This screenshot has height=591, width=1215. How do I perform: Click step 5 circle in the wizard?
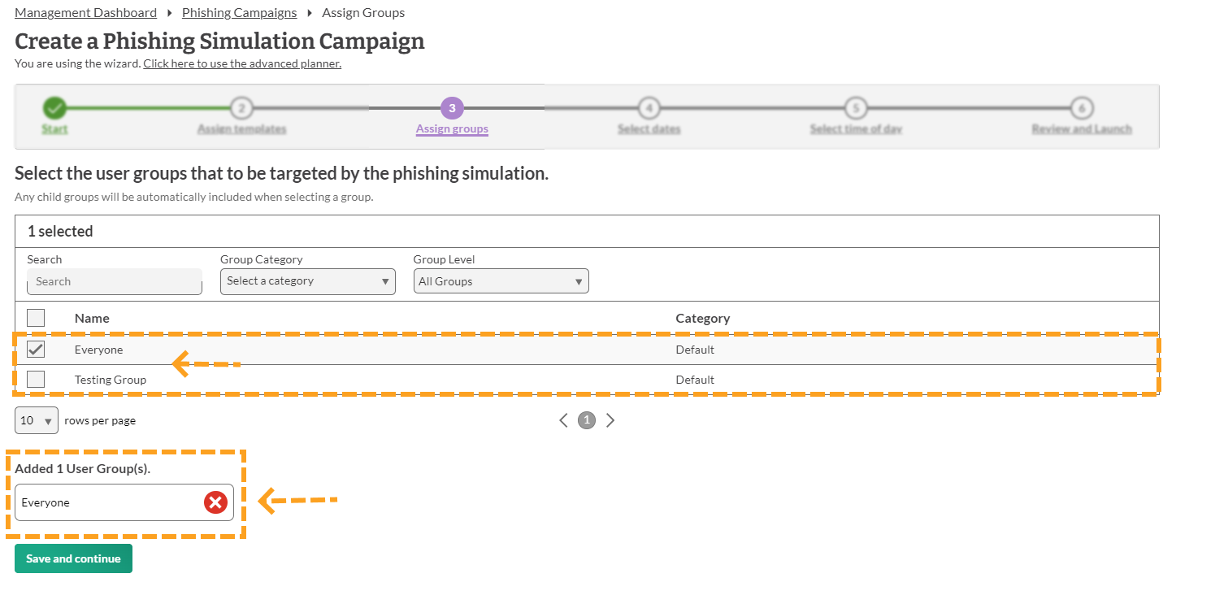point(855,108)
